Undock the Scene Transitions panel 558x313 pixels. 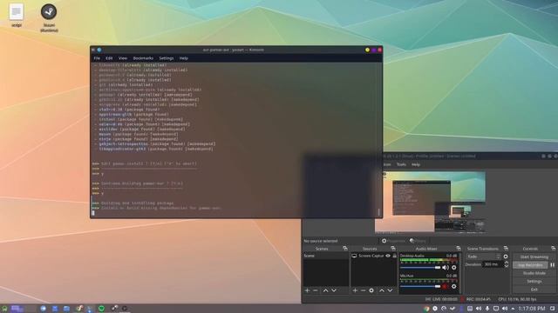pos(506,249)
